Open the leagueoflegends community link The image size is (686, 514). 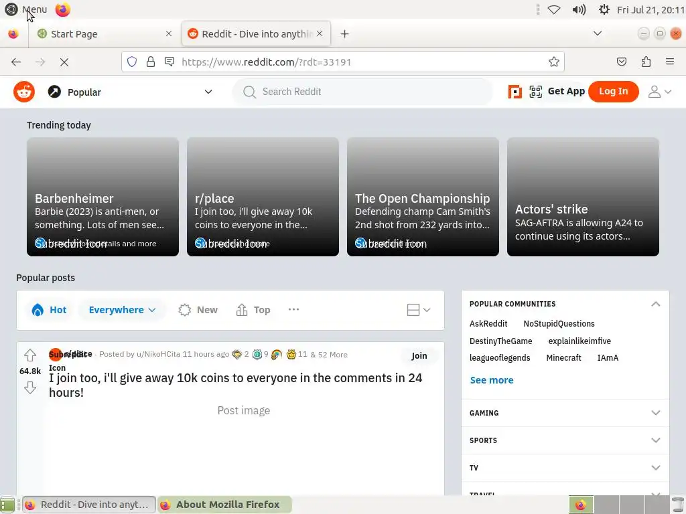(x=500, y=357)
